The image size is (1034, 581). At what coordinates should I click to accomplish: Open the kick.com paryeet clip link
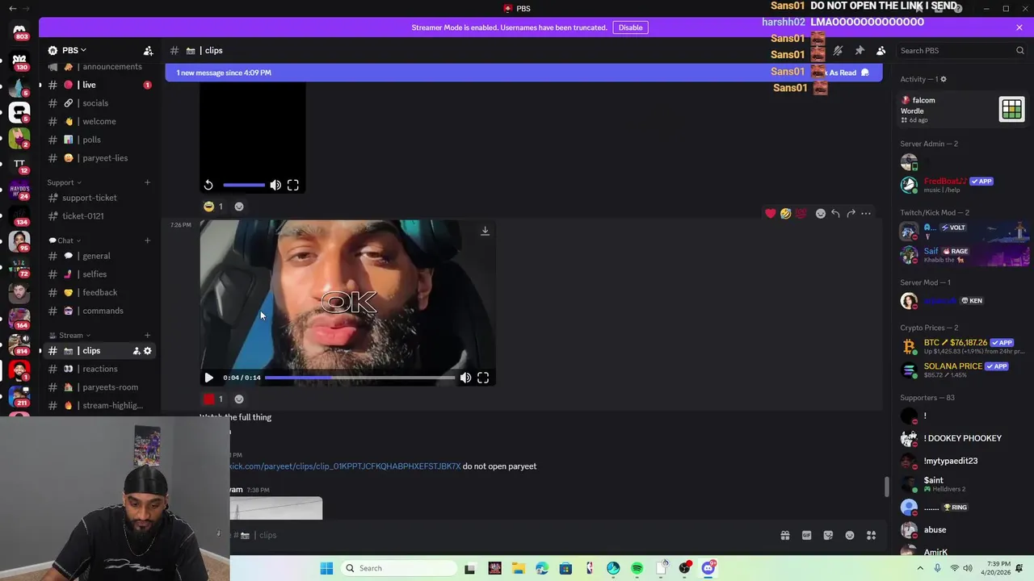pyautogui.click(x=346, y=466)
